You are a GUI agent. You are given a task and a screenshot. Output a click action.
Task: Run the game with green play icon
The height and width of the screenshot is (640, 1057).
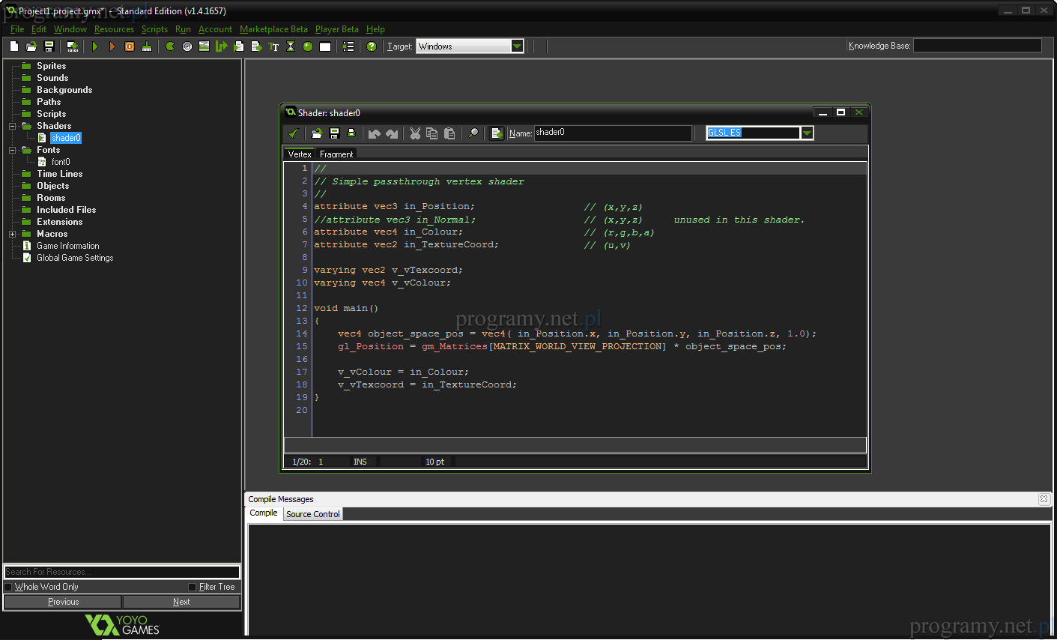[x=95, y=46]
